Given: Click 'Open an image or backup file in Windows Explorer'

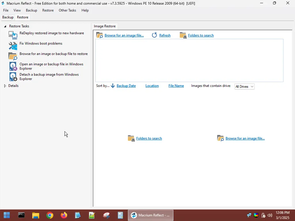Looking at the screenshot, I should click(x=51, y=66).
